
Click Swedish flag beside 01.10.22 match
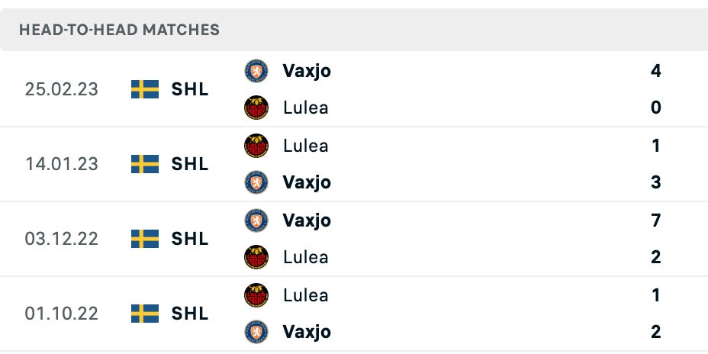(x=145, y=314)
